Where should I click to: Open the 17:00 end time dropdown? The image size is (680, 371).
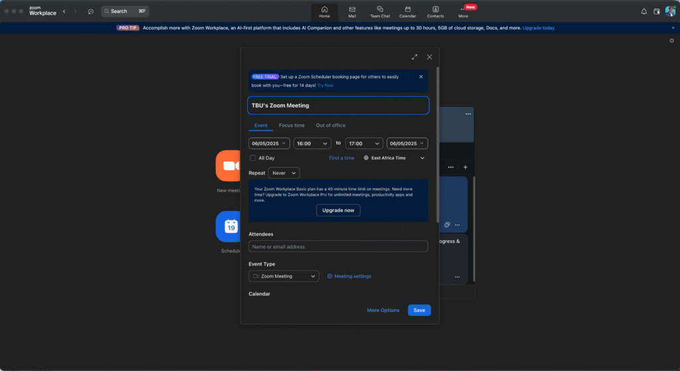(364, 143)
